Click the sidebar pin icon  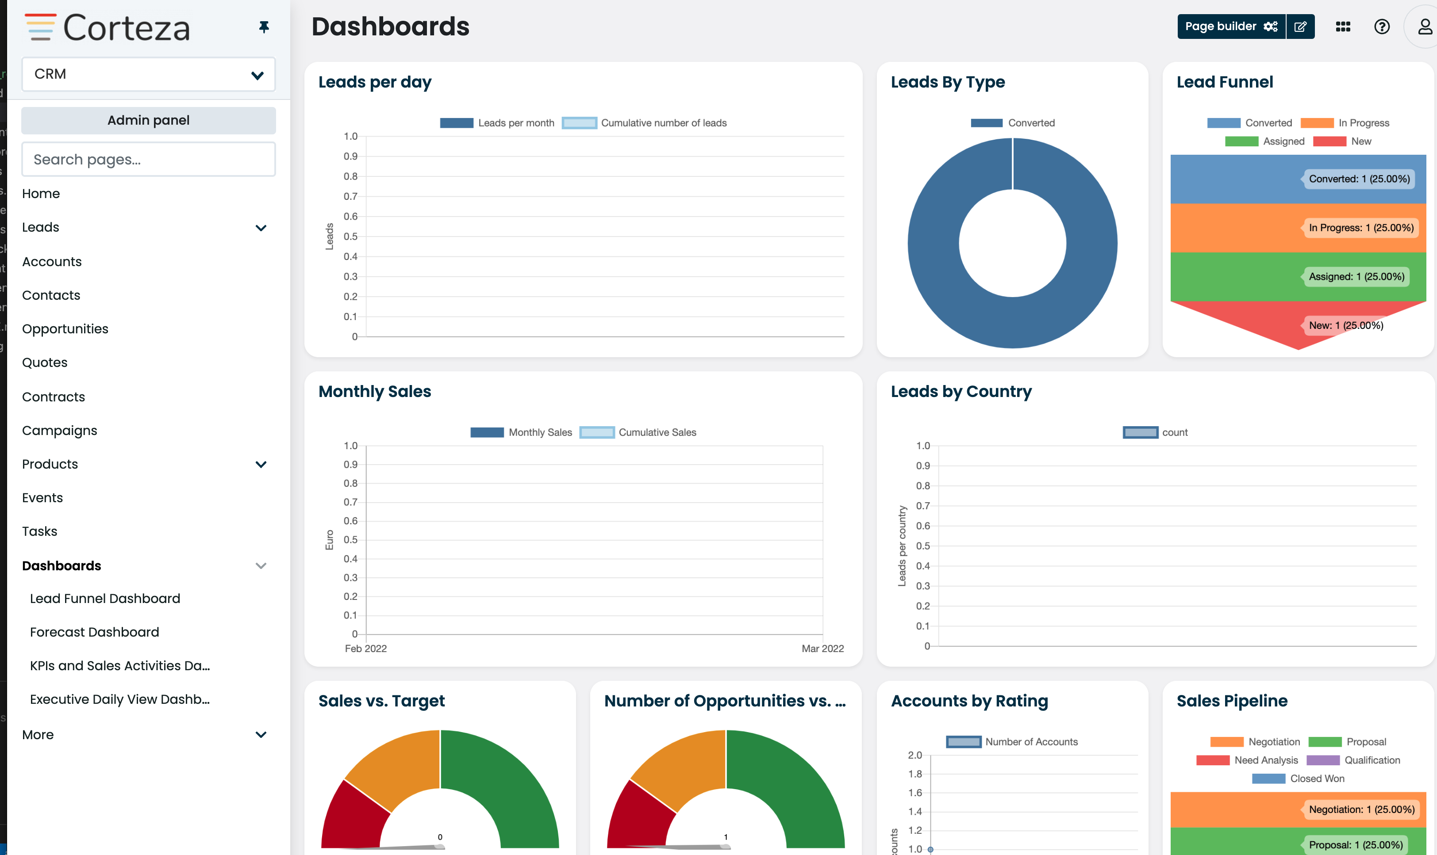264,27
